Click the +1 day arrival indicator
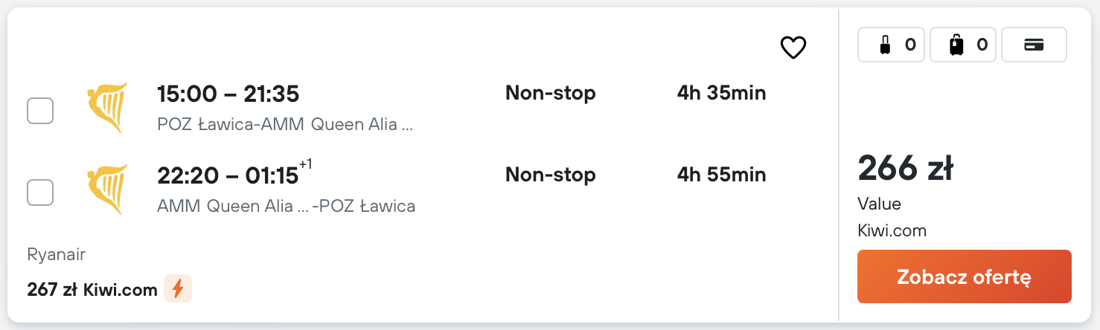 point(305,164)
